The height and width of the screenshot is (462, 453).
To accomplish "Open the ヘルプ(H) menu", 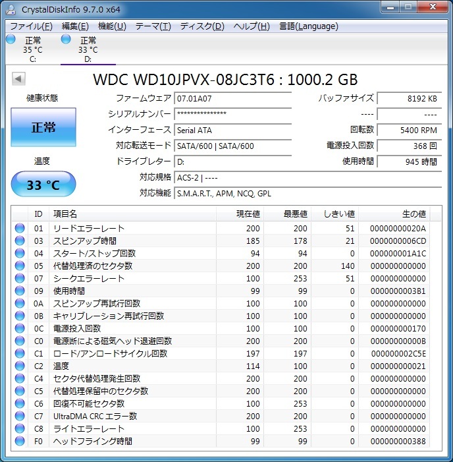I will [252, 26].
